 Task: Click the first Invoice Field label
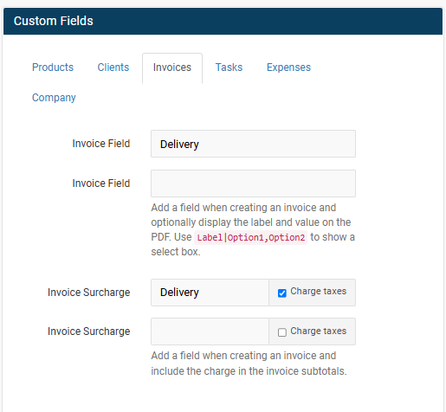click(101, 144)
